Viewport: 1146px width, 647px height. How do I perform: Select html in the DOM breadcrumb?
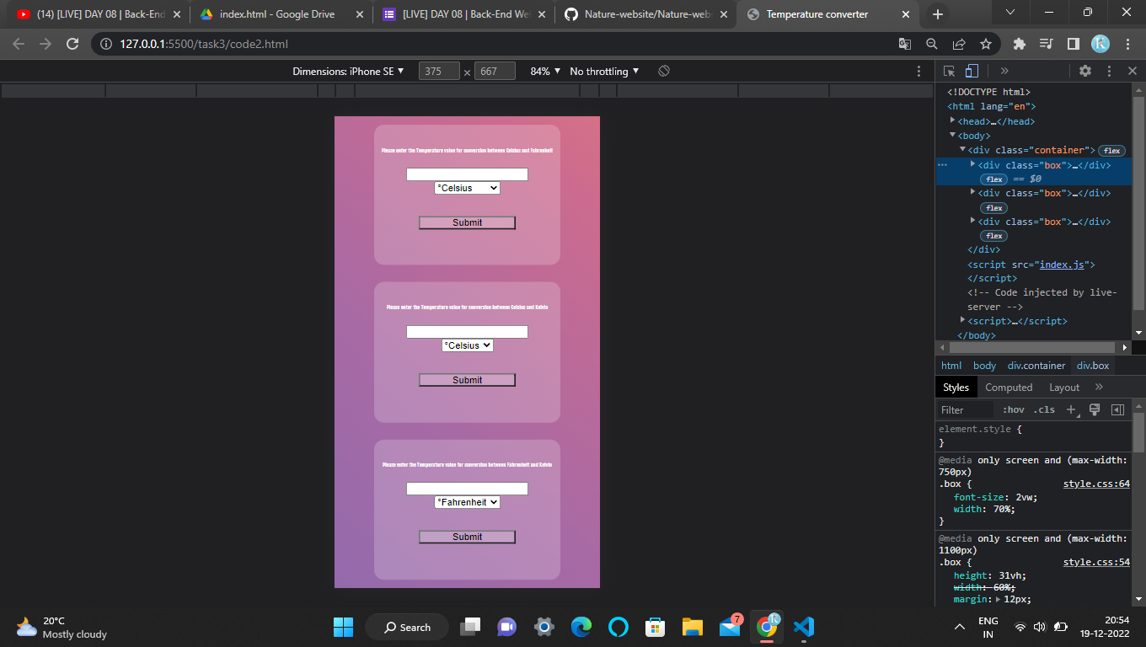click(x=951, y=366)
